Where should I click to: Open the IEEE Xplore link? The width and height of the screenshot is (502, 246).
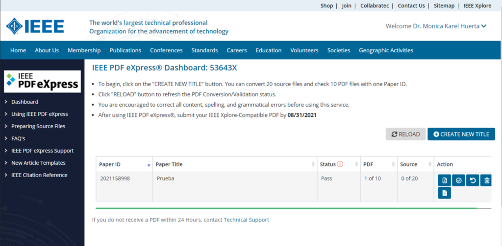[x=477, y=6]
